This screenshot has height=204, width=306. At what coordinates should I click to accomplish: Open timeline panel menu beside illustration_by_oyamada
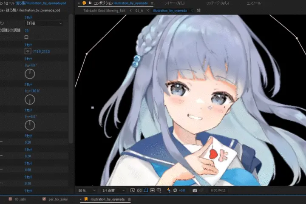click(129, 199)
